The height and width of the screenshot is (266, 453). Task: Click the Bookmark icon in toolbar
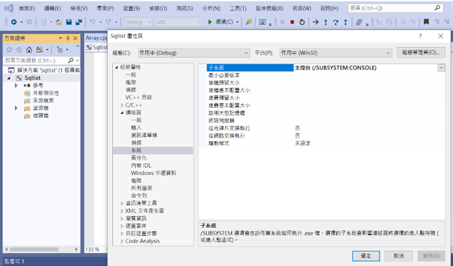[426, 22]
